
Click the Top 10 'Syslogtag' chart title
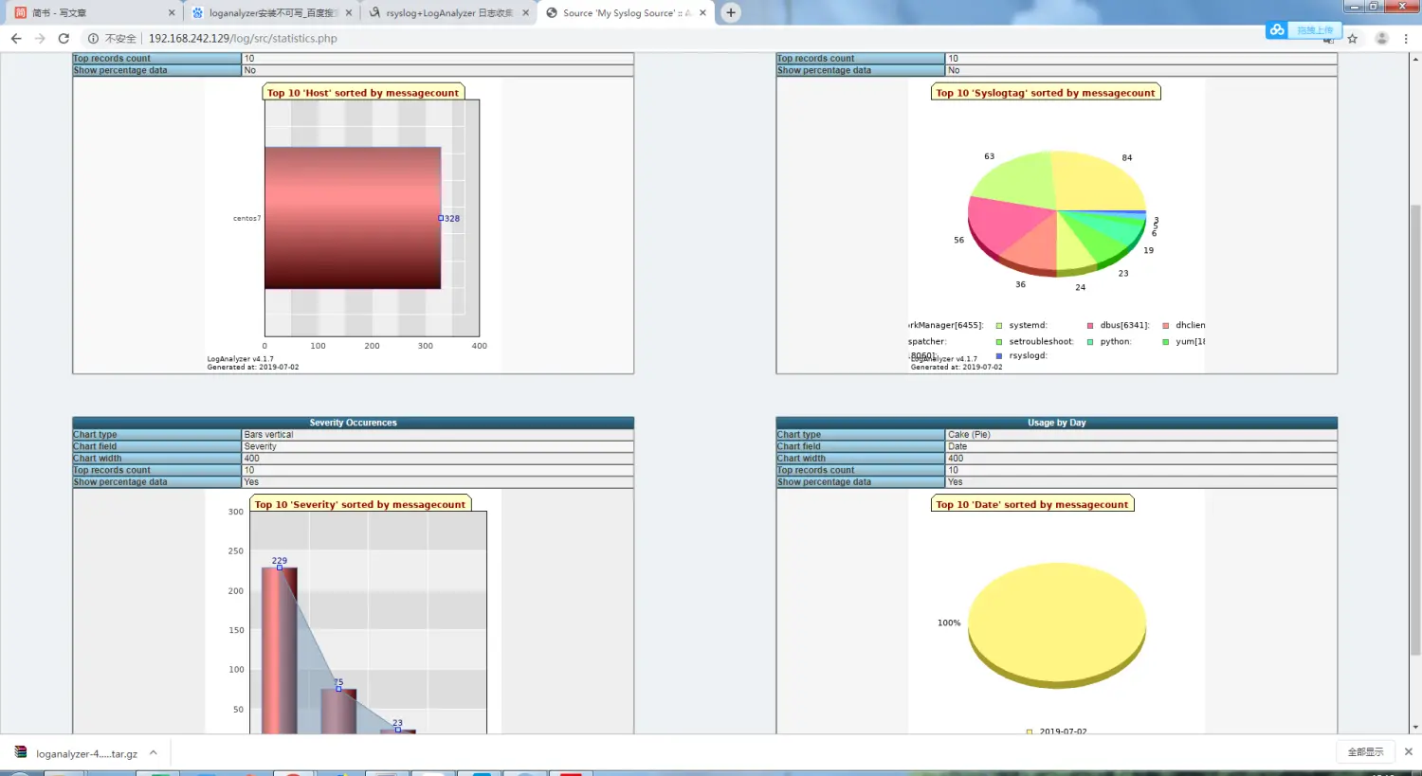[1046, 93]
